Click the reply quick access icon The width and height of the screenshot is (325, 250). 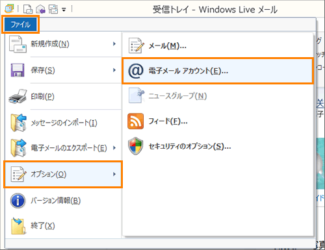40,9
